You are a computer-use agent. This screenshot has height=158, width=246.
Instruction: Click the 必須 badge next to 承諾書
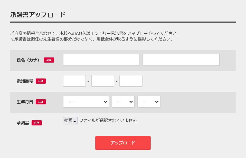(37, 123)
